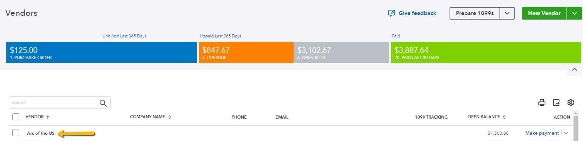Check the Arc of the US row checkbox
Screen dimensions: 583x141
point(16,133)
